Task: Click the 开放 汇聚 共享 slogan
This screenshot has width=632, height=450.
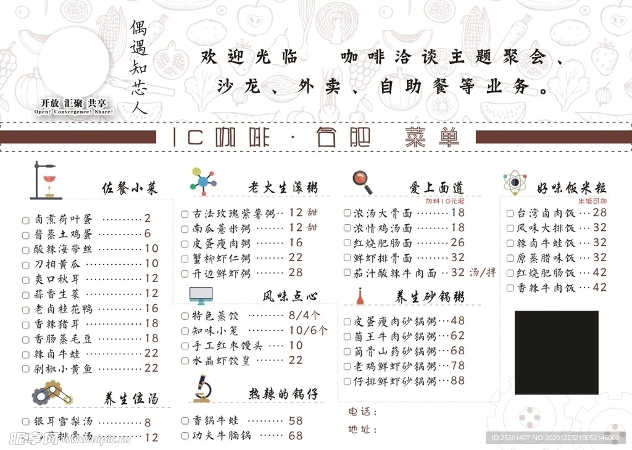Action: click(x=74, y=103)
